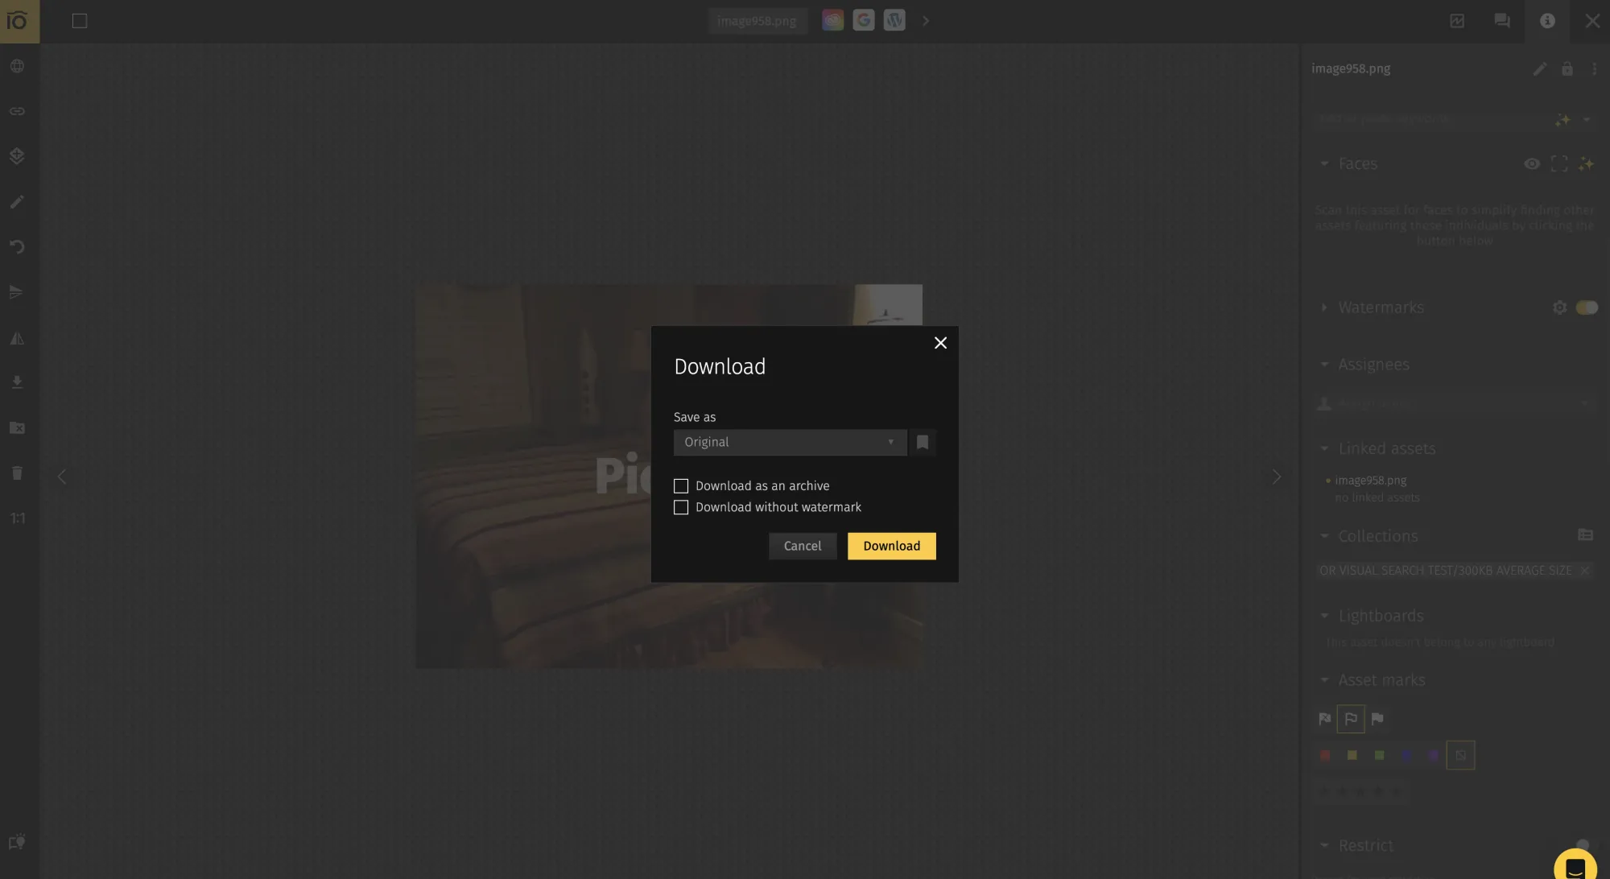Go to next asset with right arrow
The width and height of the screenshot is (1610, 879).
(1277, 477)
